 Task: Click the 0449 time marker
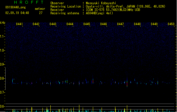pos(154,24)
